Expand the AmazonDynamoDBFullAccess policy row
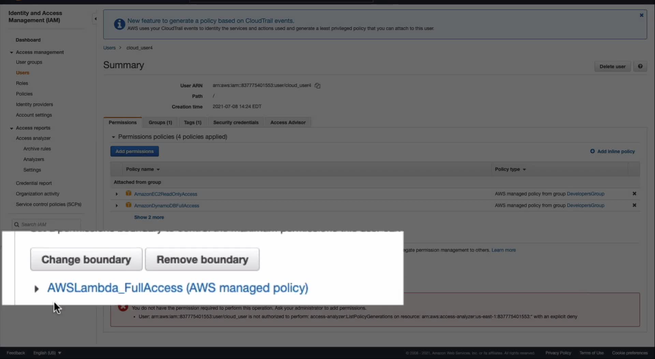Image resolution: width=655 pixels, height=359 pixels. pos(117,206)
